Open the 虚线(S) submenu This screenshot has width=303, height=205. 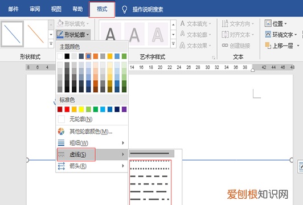pos(92,154)
